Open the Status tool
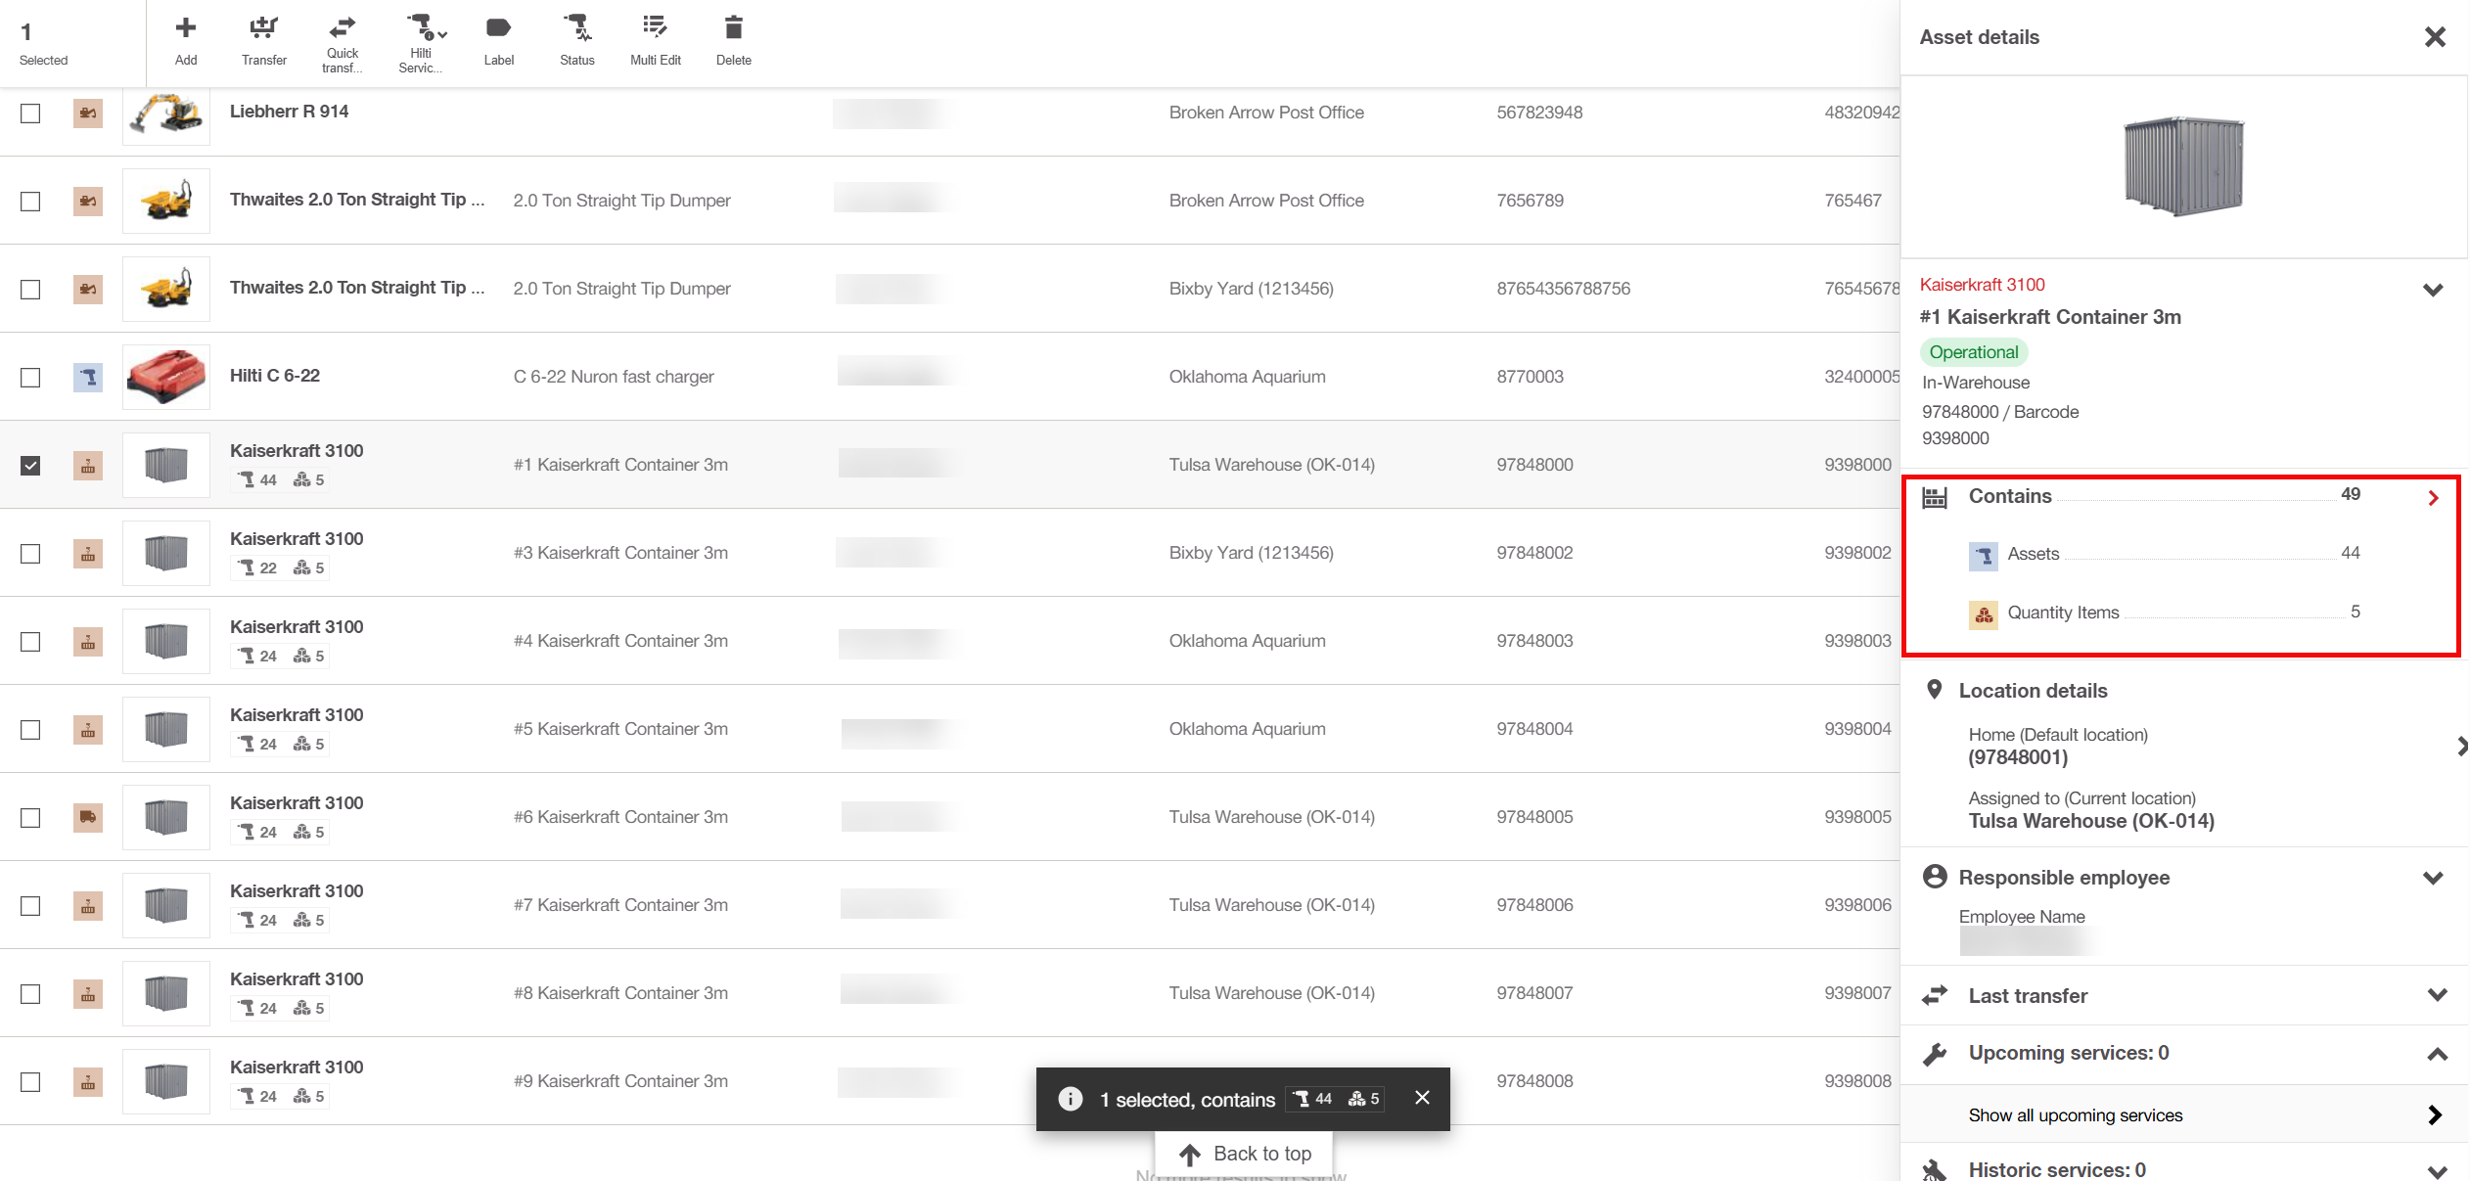Screen dimensions: 2470x1181 tap(577, 40)
